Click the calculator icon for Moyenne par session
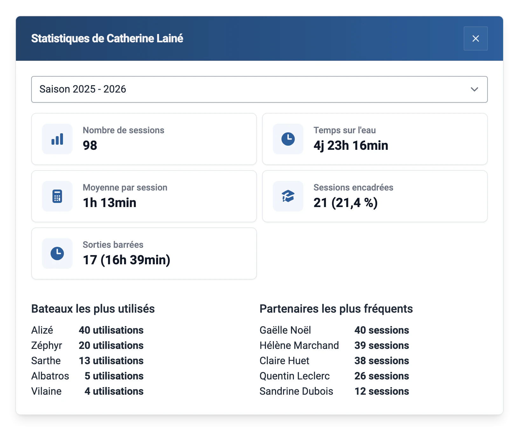Image resolution: width=519 pixels, height=430 pixels. pyautogui.click(x=57, y=196)
